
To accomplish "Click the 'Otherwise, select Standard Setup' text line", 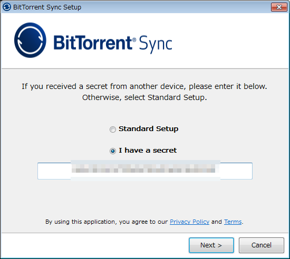I will click(144, 97).
